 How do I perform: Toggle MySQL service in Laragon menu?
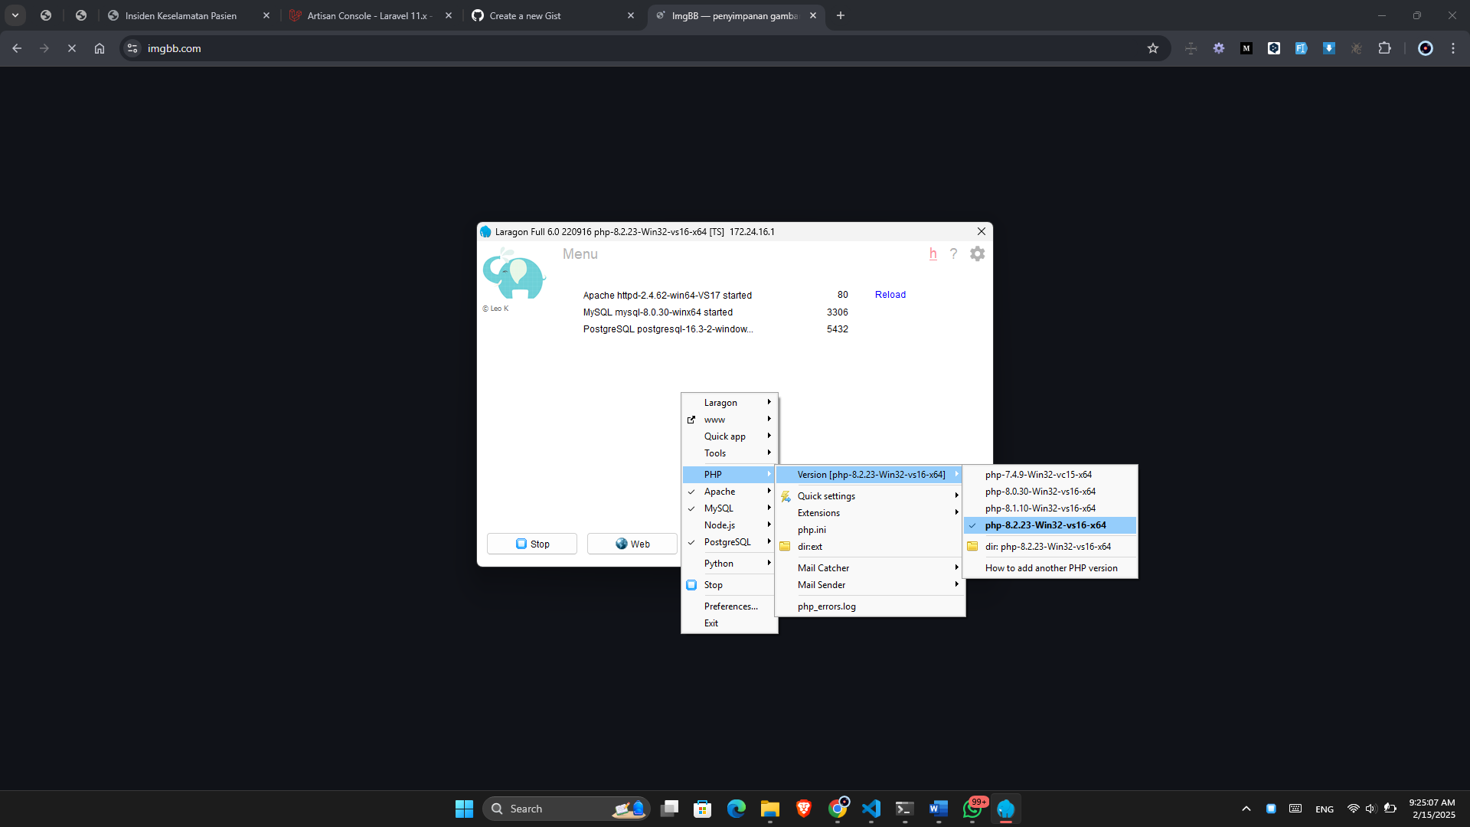729,508
